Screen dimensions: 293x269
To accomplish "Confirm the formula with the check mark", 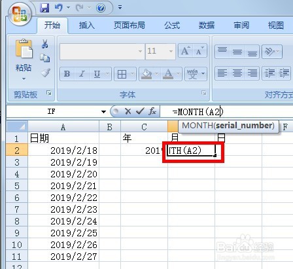I will click(140, 112).
